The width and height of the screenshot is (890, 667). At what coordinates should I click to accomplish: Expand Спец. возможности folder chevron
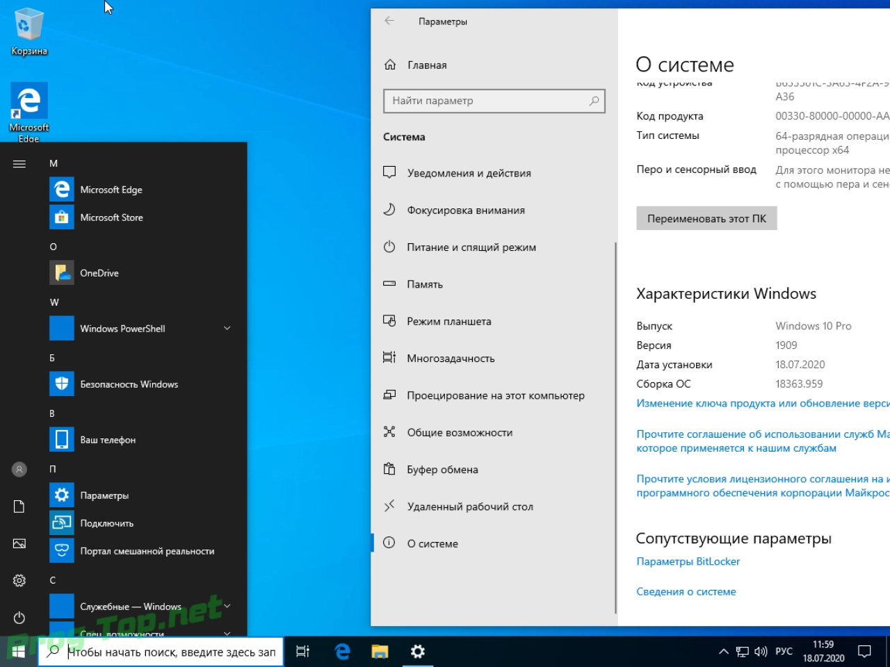(227, 633)
